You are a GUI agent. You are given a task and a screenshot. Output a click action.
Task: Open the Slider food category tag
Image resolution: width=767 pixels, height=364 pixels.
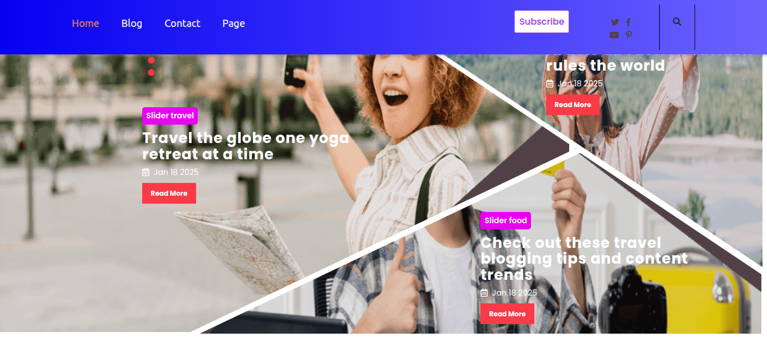click(506, 220)
